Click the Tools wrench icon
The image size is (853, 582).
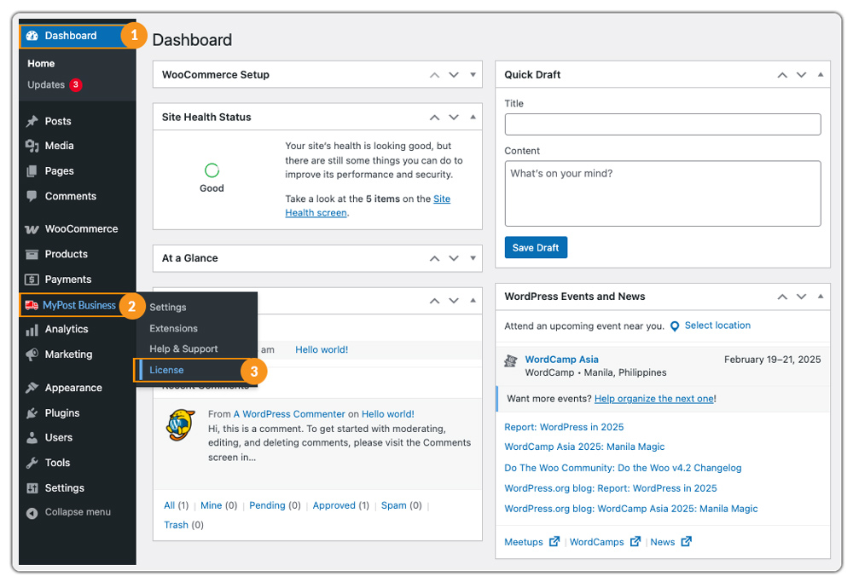[x=32, y=463]
